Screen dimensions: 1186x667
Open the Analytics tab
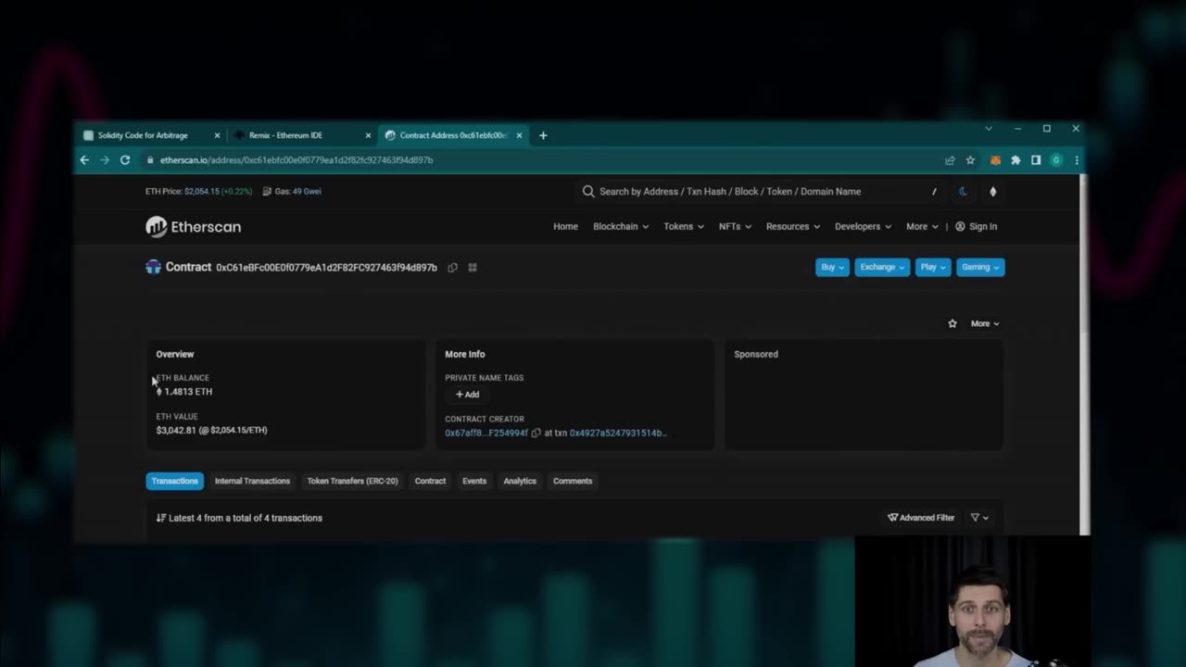[520, 481]
